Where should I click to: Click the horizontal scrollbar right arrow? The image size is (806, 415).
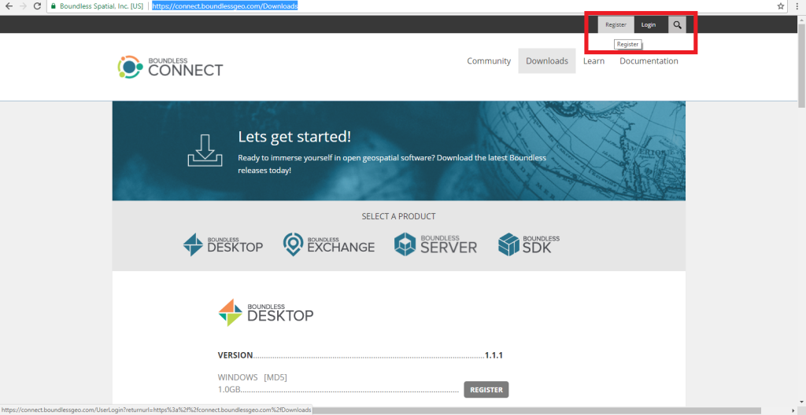(793, 409)
